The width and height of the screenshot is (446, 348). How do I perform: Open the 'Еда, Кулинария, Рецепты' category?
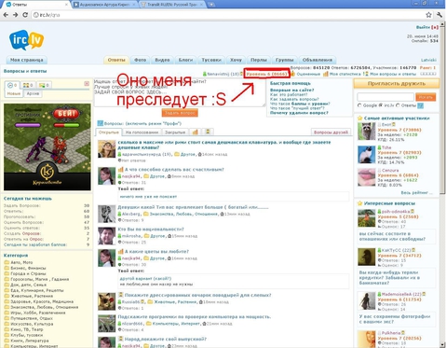click(37, 290)
